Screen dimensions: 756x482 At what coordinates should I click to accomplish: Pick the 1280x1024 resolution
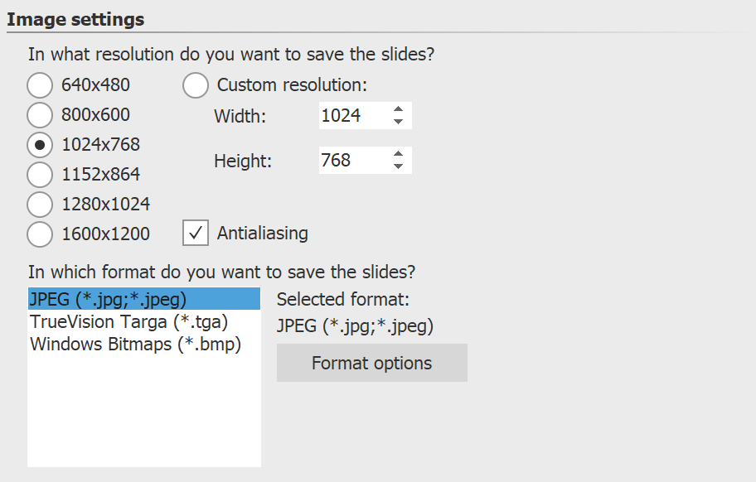pos(40,205)
